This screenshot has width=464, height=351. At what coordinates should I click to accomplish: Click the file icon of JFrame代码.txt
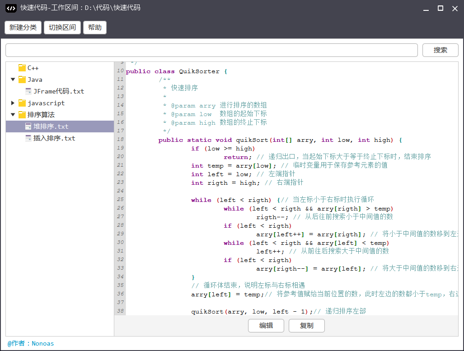[x=28, y=91]
